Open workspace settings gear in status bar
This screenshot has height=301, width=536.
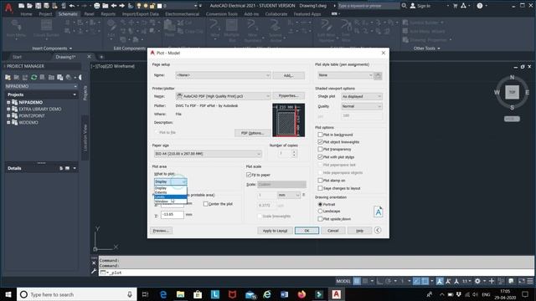point(477,281)
